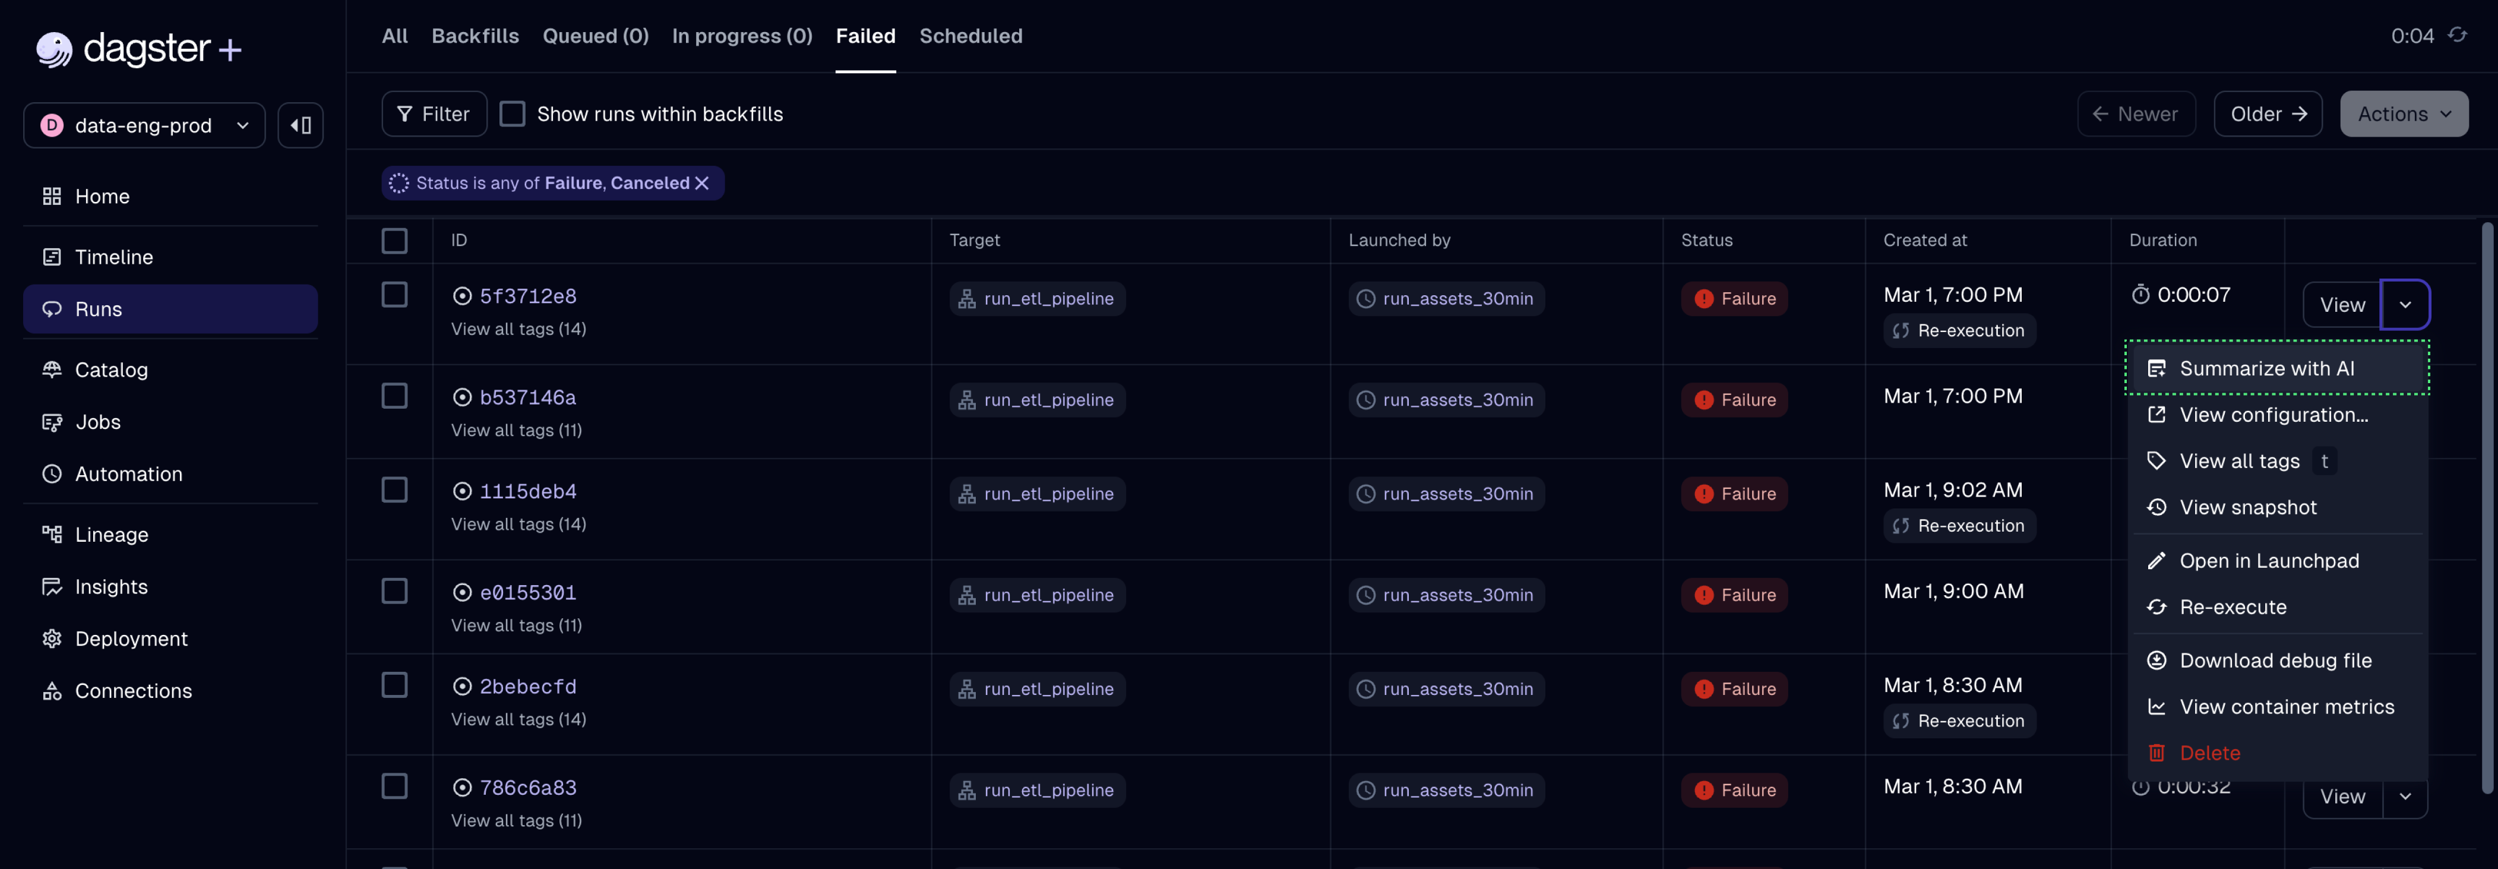Open Deployment settings via the gear icon
Viewport: 2498px width, 869px height.
coord(52,638)
